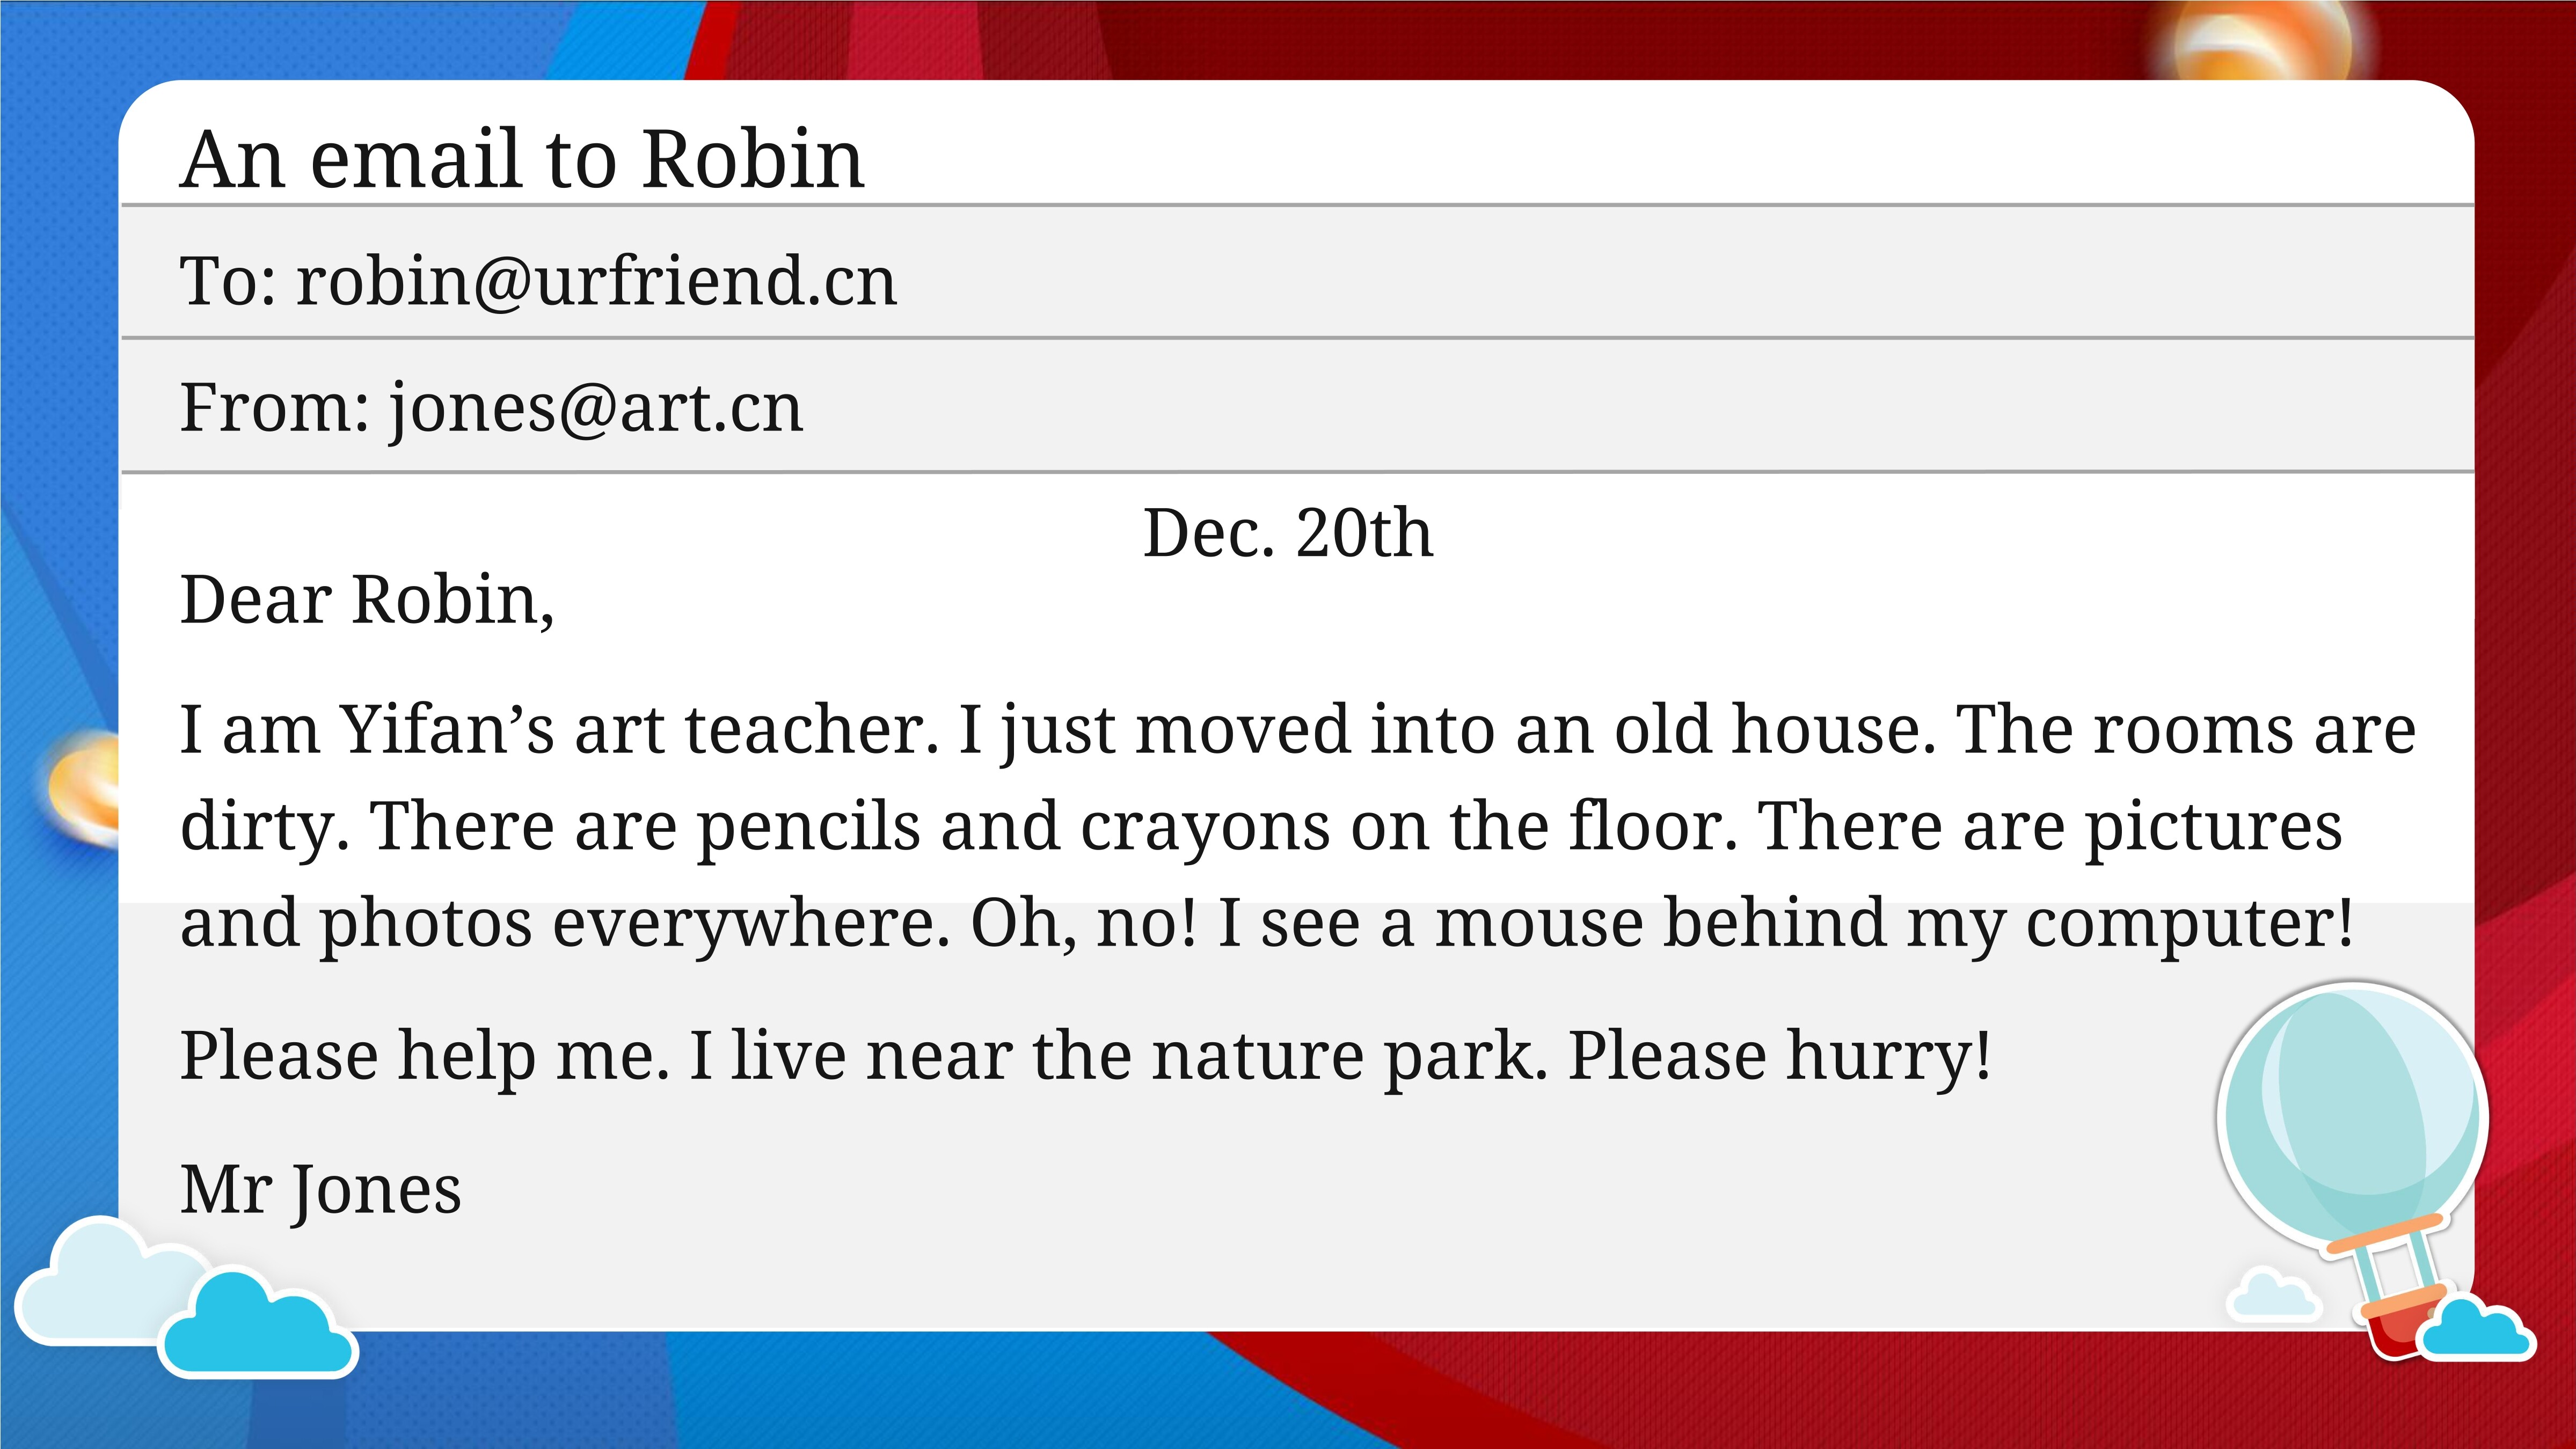Click the 'An email to Robin' title
The height and width of the screenshot is (1449, 2576).
pyautogui.click(x=522, y=159)
